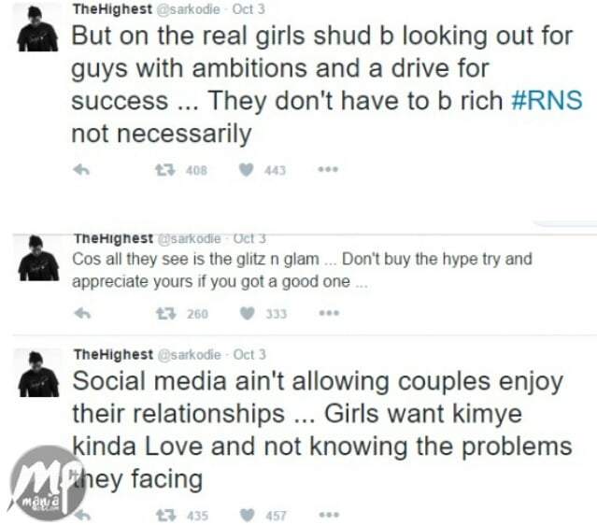This screenshot has width=597, height=525.
Task: Reply to the Social media couples tweet
Action: coord(82,516)
